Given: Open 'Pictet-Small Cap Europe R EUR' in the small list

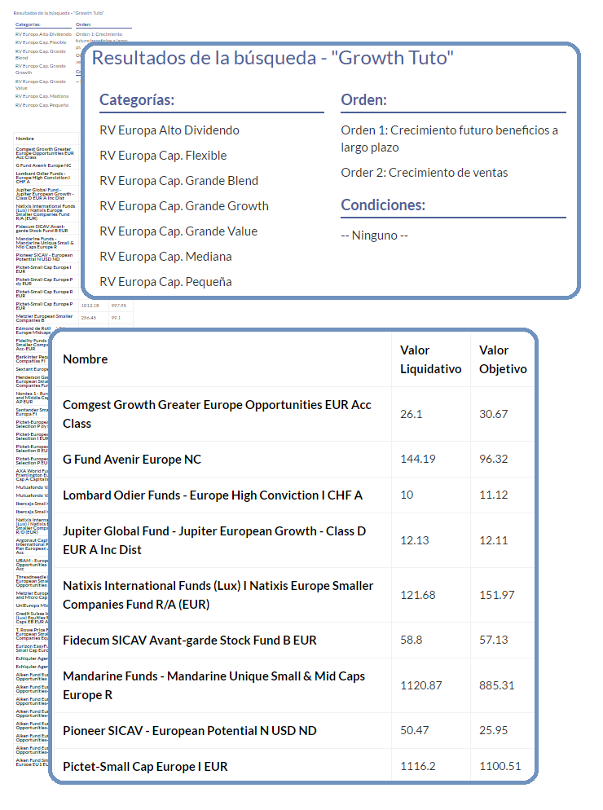Looking at the screenshot, I should pyautogui.click(x=44, y=294).
